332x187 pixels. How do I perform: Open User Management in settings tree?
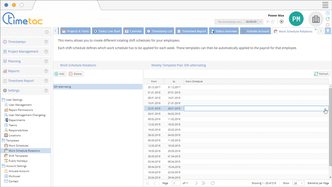point(20,105)
